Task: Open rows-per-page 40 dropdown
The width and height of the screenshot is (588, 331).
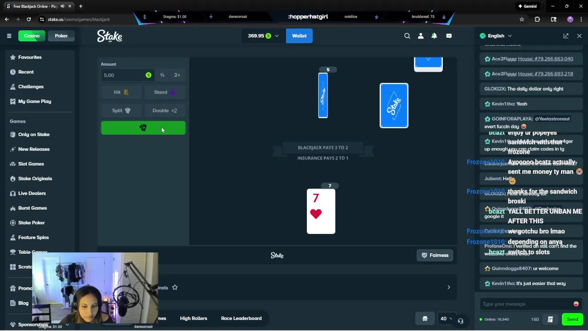Action: [446, 319]
